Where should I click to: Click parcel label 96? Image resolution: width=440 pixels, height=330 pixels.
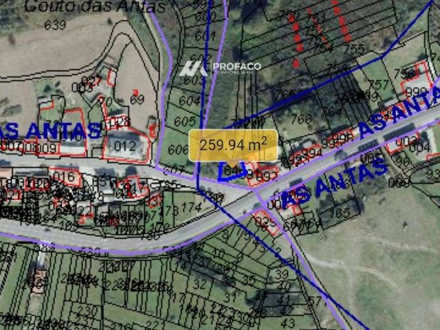pos(404,162)
